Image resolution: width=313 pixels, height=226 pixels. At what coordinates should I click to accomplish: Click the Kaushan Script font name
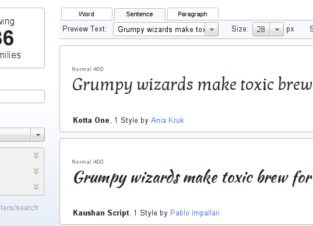[101, 213]
